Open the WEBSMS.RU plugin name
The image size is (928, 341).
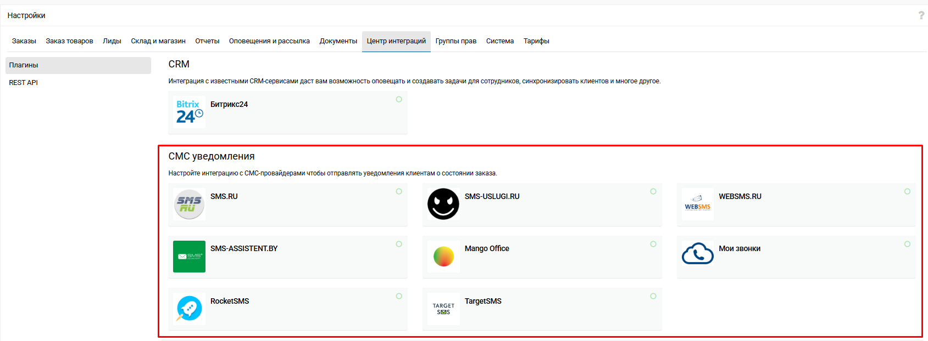pyautogui.click(x=740, y=196)
